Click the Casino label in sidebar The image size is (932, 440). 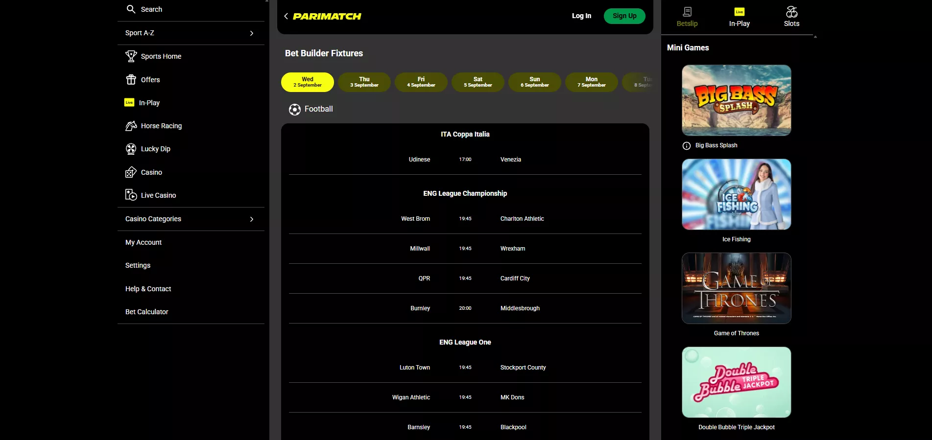point(151,172)
